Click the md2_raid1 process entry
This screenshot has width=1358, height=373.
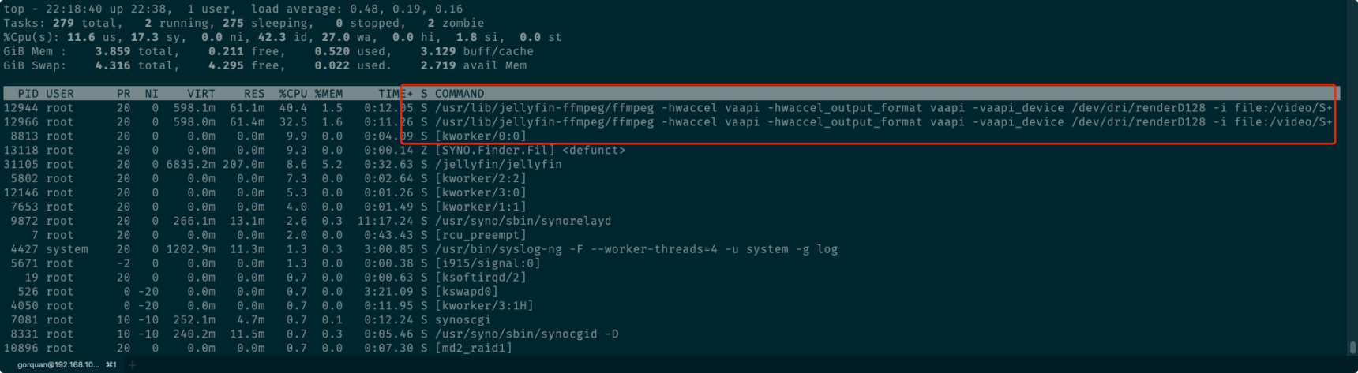click(x=474, y=348)
